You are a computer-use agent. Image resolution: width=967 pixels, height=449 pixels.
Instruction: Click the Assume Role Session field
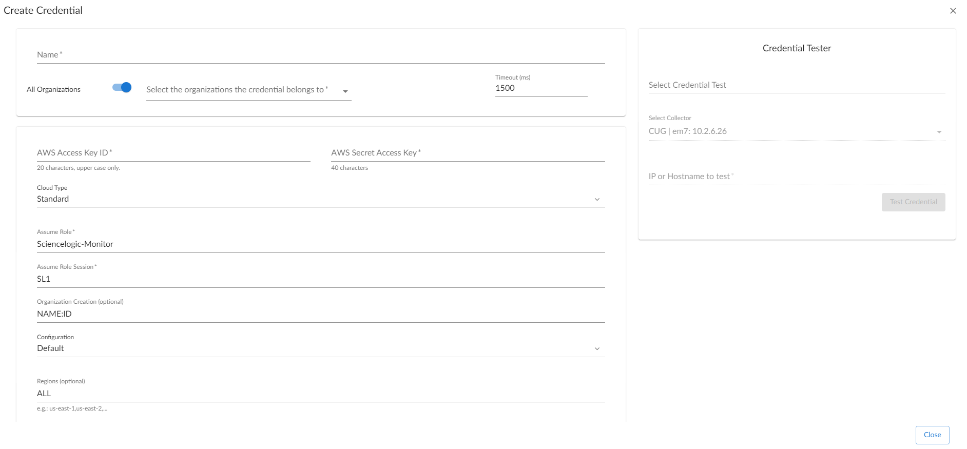click(x=320, y=279)
